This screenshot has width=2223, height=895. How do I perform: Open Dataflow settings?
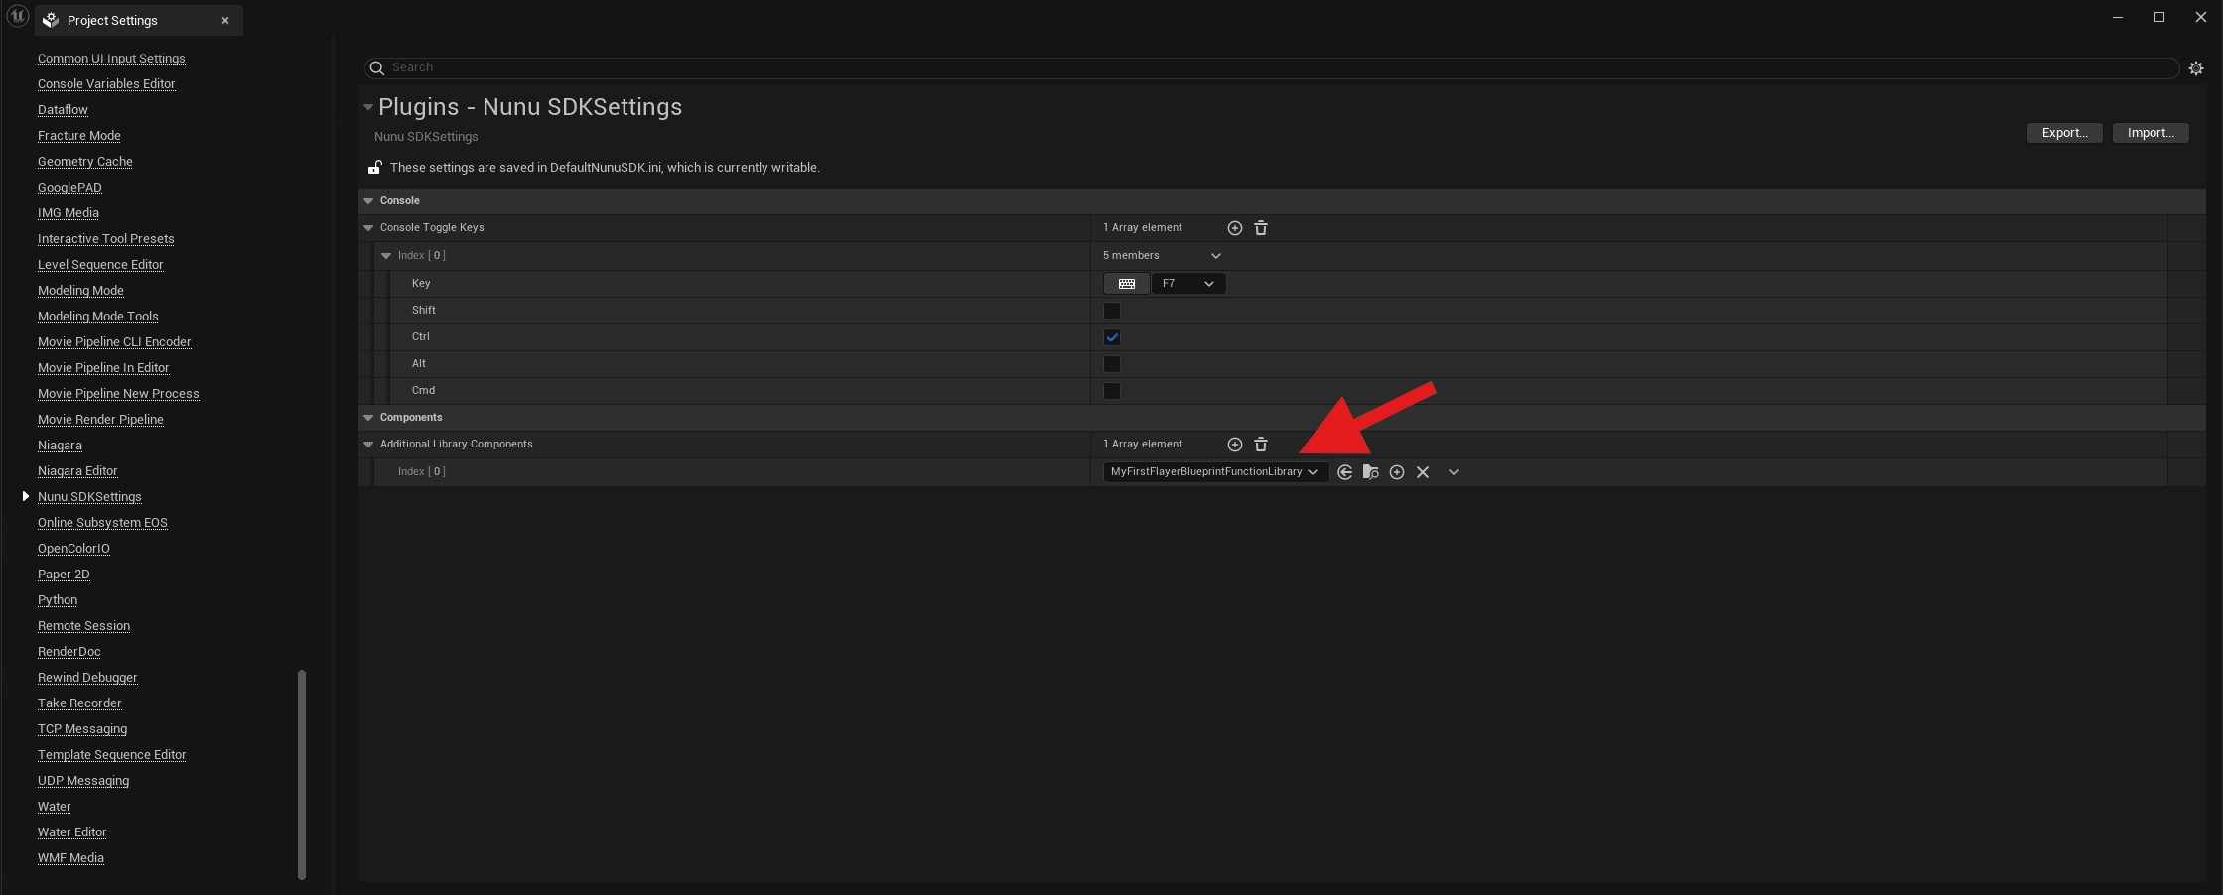point(63,110)
